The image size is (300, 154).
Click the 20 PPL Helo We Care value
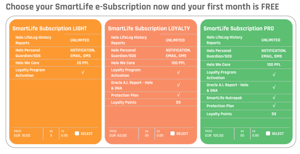(x=83, y=63)
